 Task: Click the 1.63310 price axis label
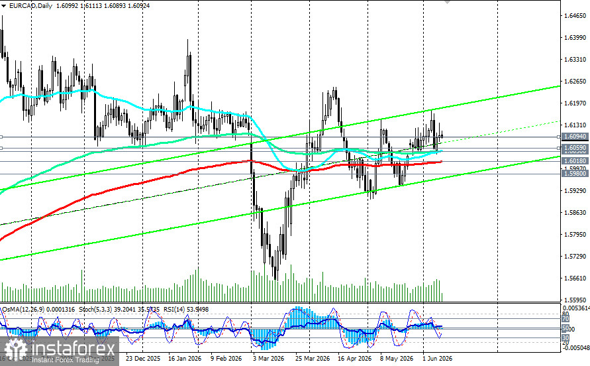tap(575, 59)
